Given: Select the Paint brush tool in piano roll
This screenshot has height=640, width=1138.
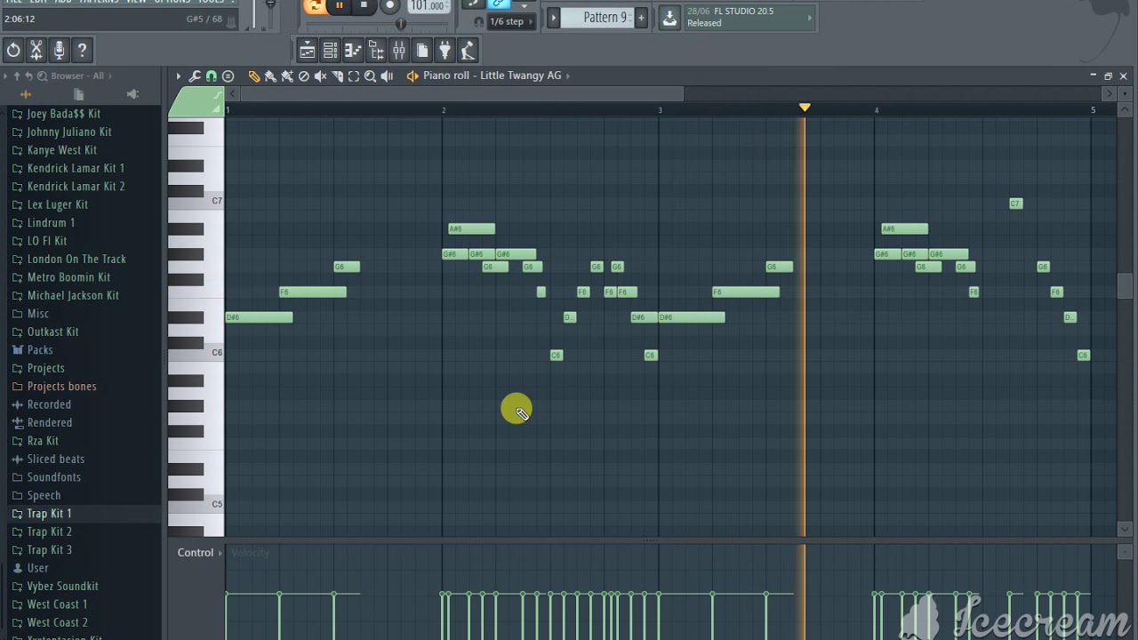Looking at the screenshot, I should click(270, 76).
